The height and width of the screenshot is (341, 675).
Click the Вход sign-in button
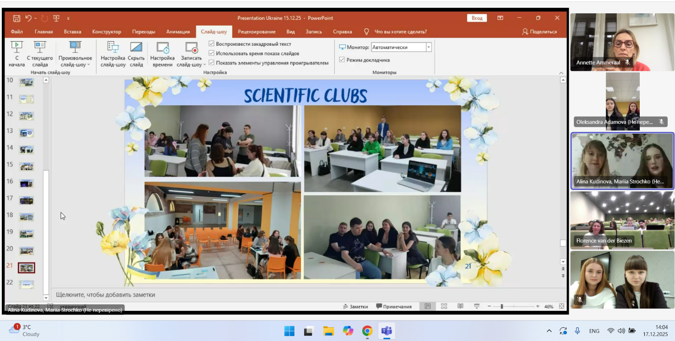477,18
